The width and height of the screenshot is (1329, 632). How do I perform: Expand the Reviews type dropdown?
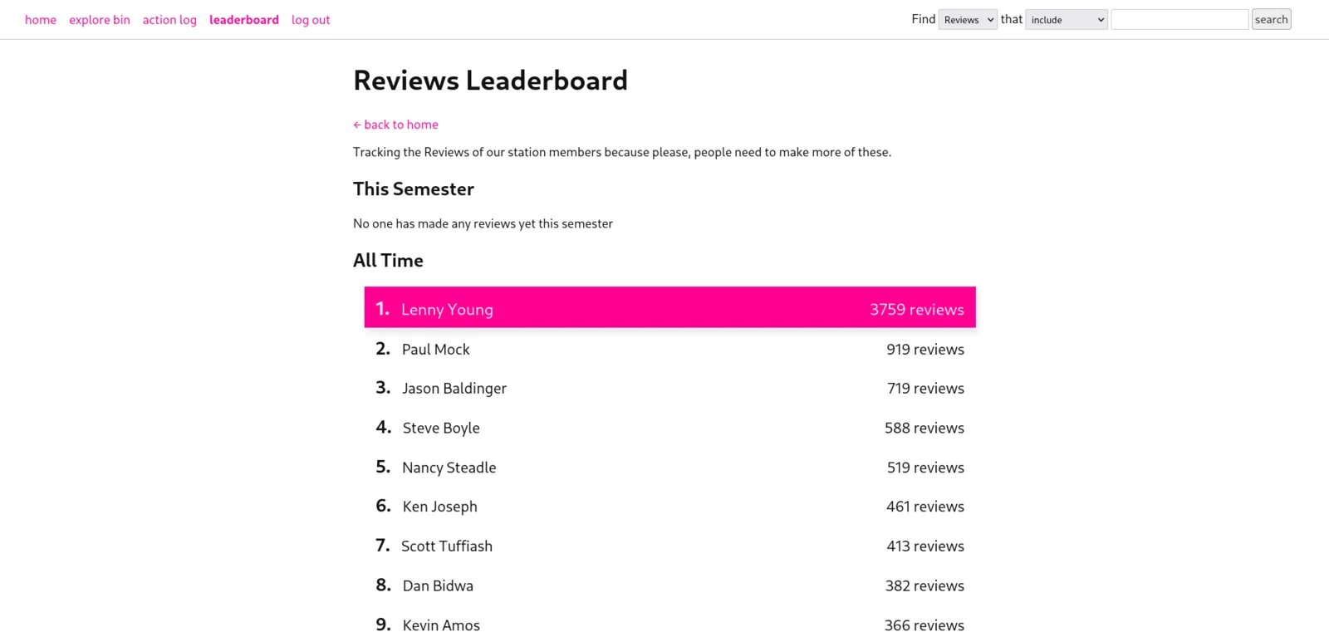click(x=968, y=20)
